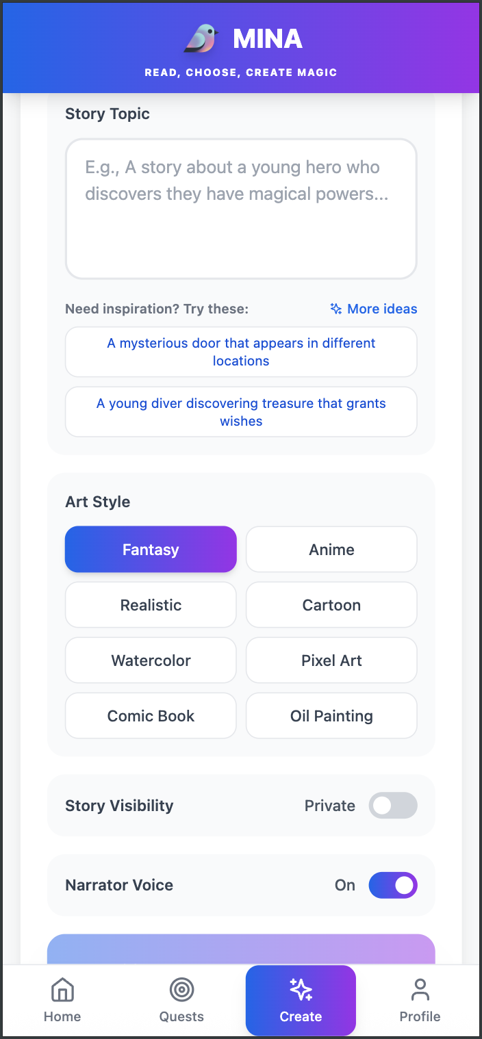Tap the sparkle icon beside More ideas
The height and width of the screenshot is (1039, 482).
[x=335, y=309]
